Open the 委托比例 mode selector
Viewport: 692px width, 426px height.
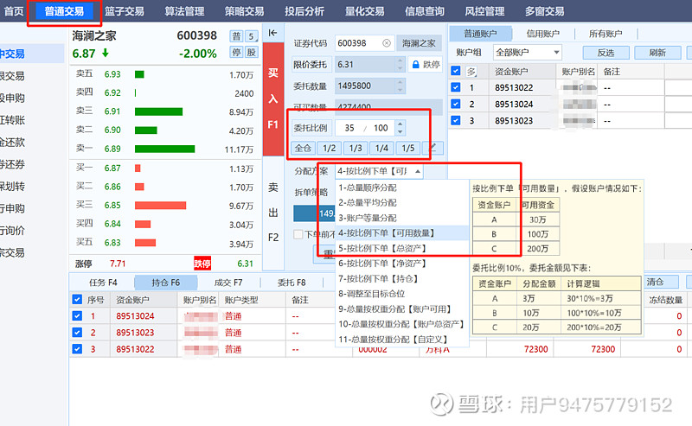click(x=311, y=128)
